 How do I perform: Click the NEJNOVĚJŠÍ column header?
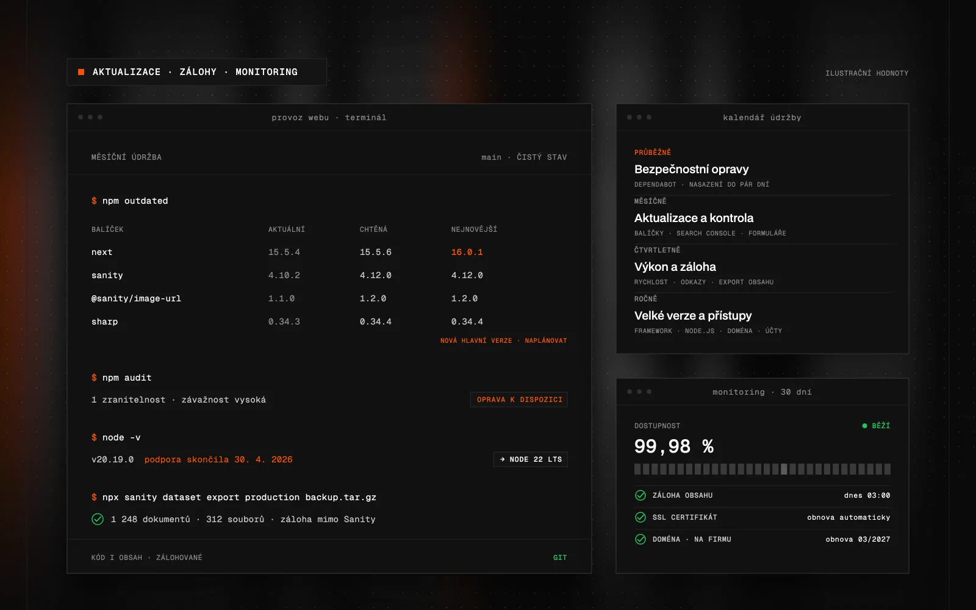click(x=474, y=229)
